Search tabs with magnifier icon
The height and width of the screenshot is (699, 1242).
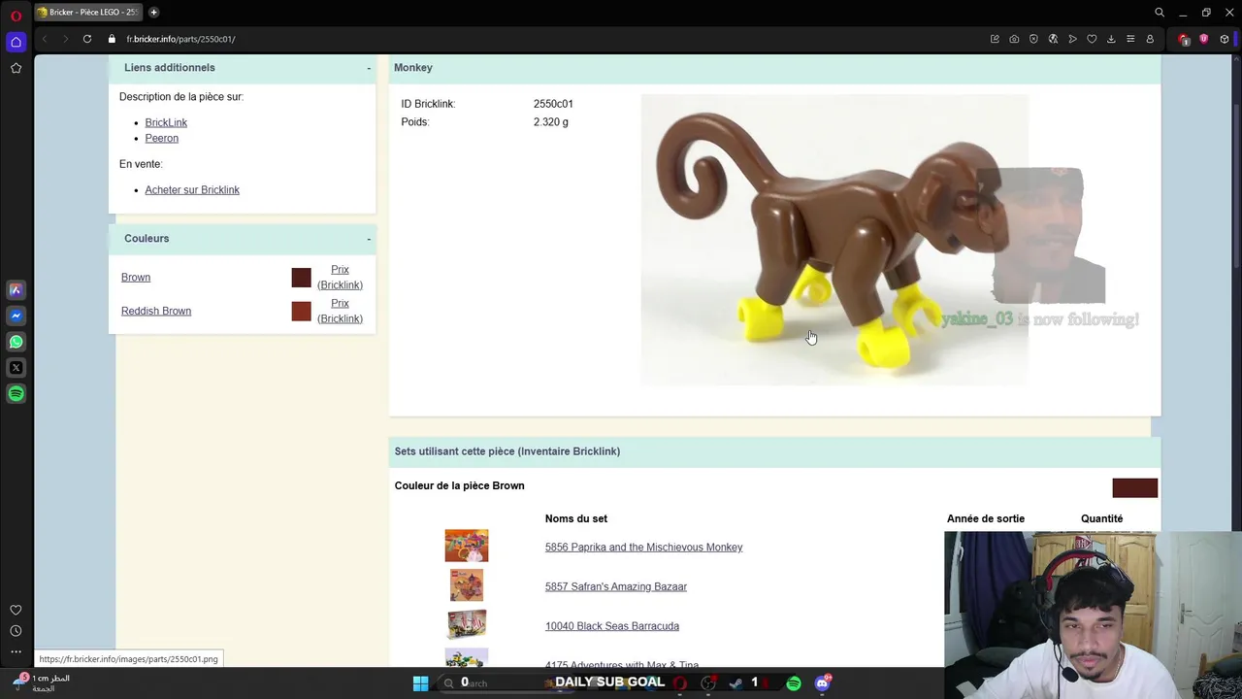(x=1159, y=13)
